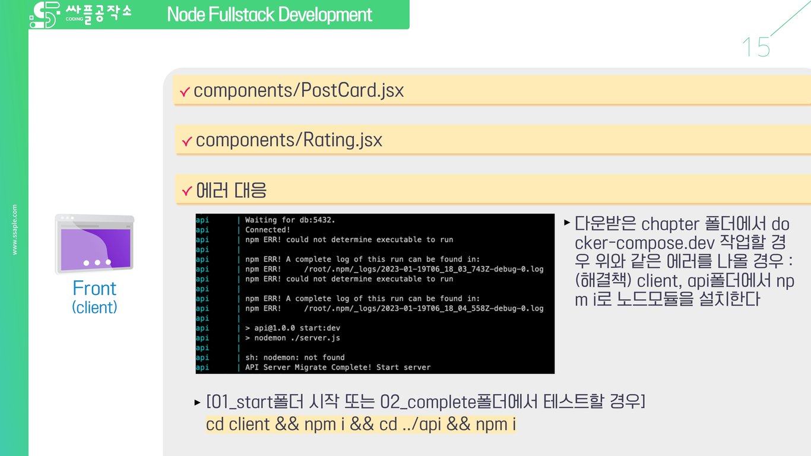Click the 'cd client && npm i' command
The height and width of the screenshot is (456, 811).
(x=361, y=425)
